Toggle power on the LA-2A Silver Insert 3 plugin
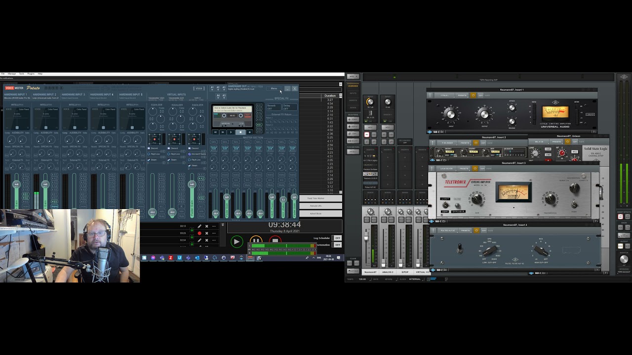632x355 pixels. point(475,169)
